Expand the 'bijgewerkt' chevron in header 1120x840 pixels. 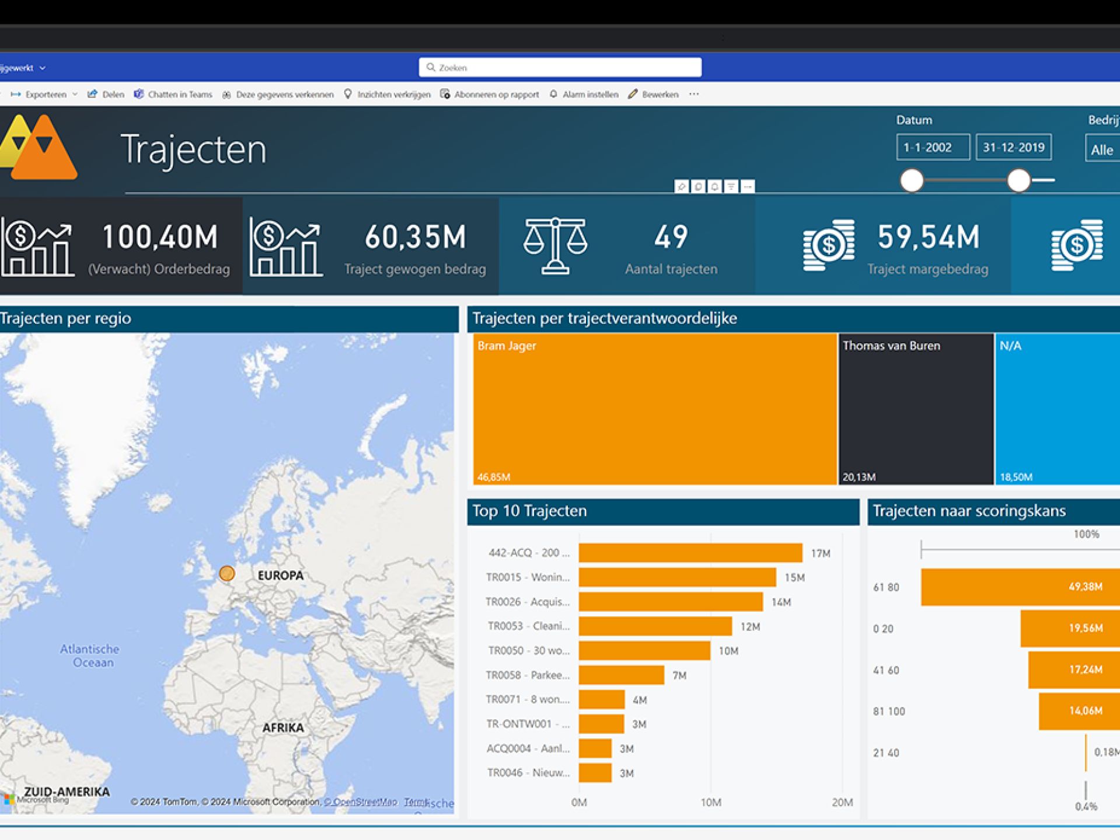coord(43,68)
